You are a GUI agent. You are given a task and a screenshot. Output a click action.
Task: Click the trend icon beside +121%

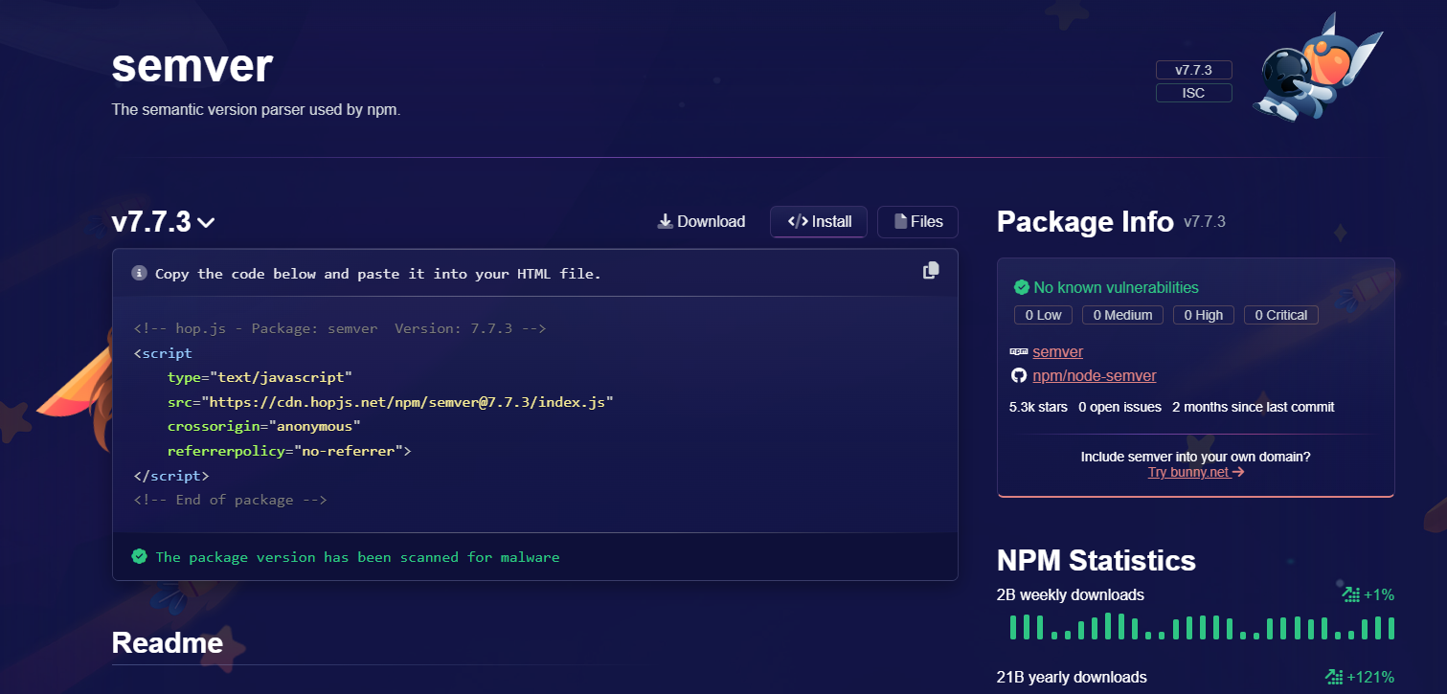click(1334, 677)
